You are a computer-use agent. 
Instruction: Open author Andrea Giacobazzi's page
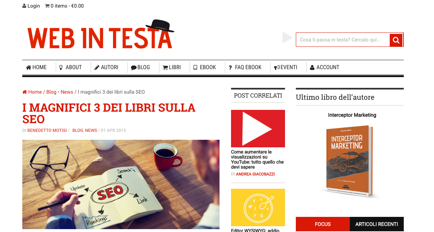256,174
